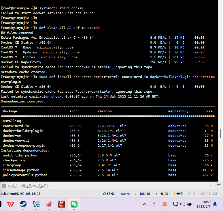Click the "Arch" column header
This screenshot has width=223, height=211.
(73, 111)
